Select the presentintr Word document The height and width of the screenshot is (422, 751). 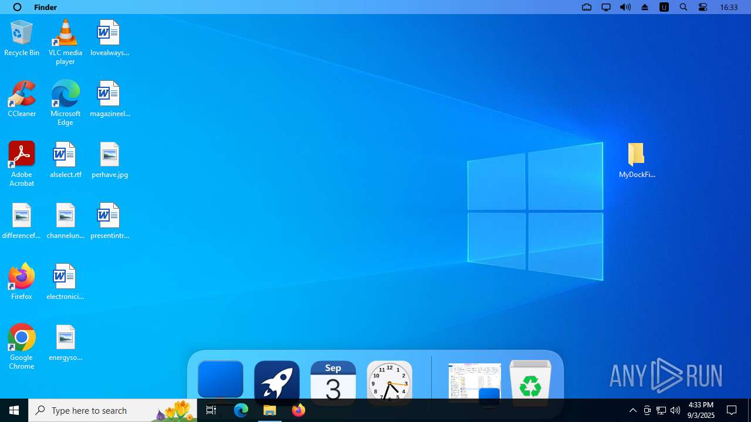pos(109,222)
